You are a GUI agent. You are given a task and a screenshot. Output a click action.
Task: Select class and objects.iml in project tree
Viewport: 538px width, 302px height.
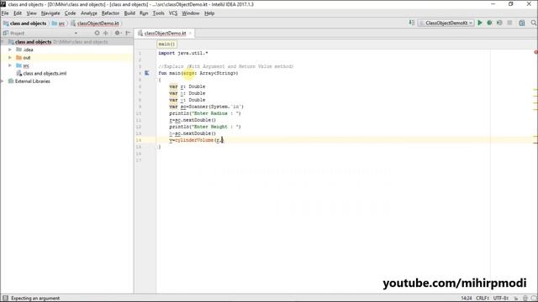point(45,73)
